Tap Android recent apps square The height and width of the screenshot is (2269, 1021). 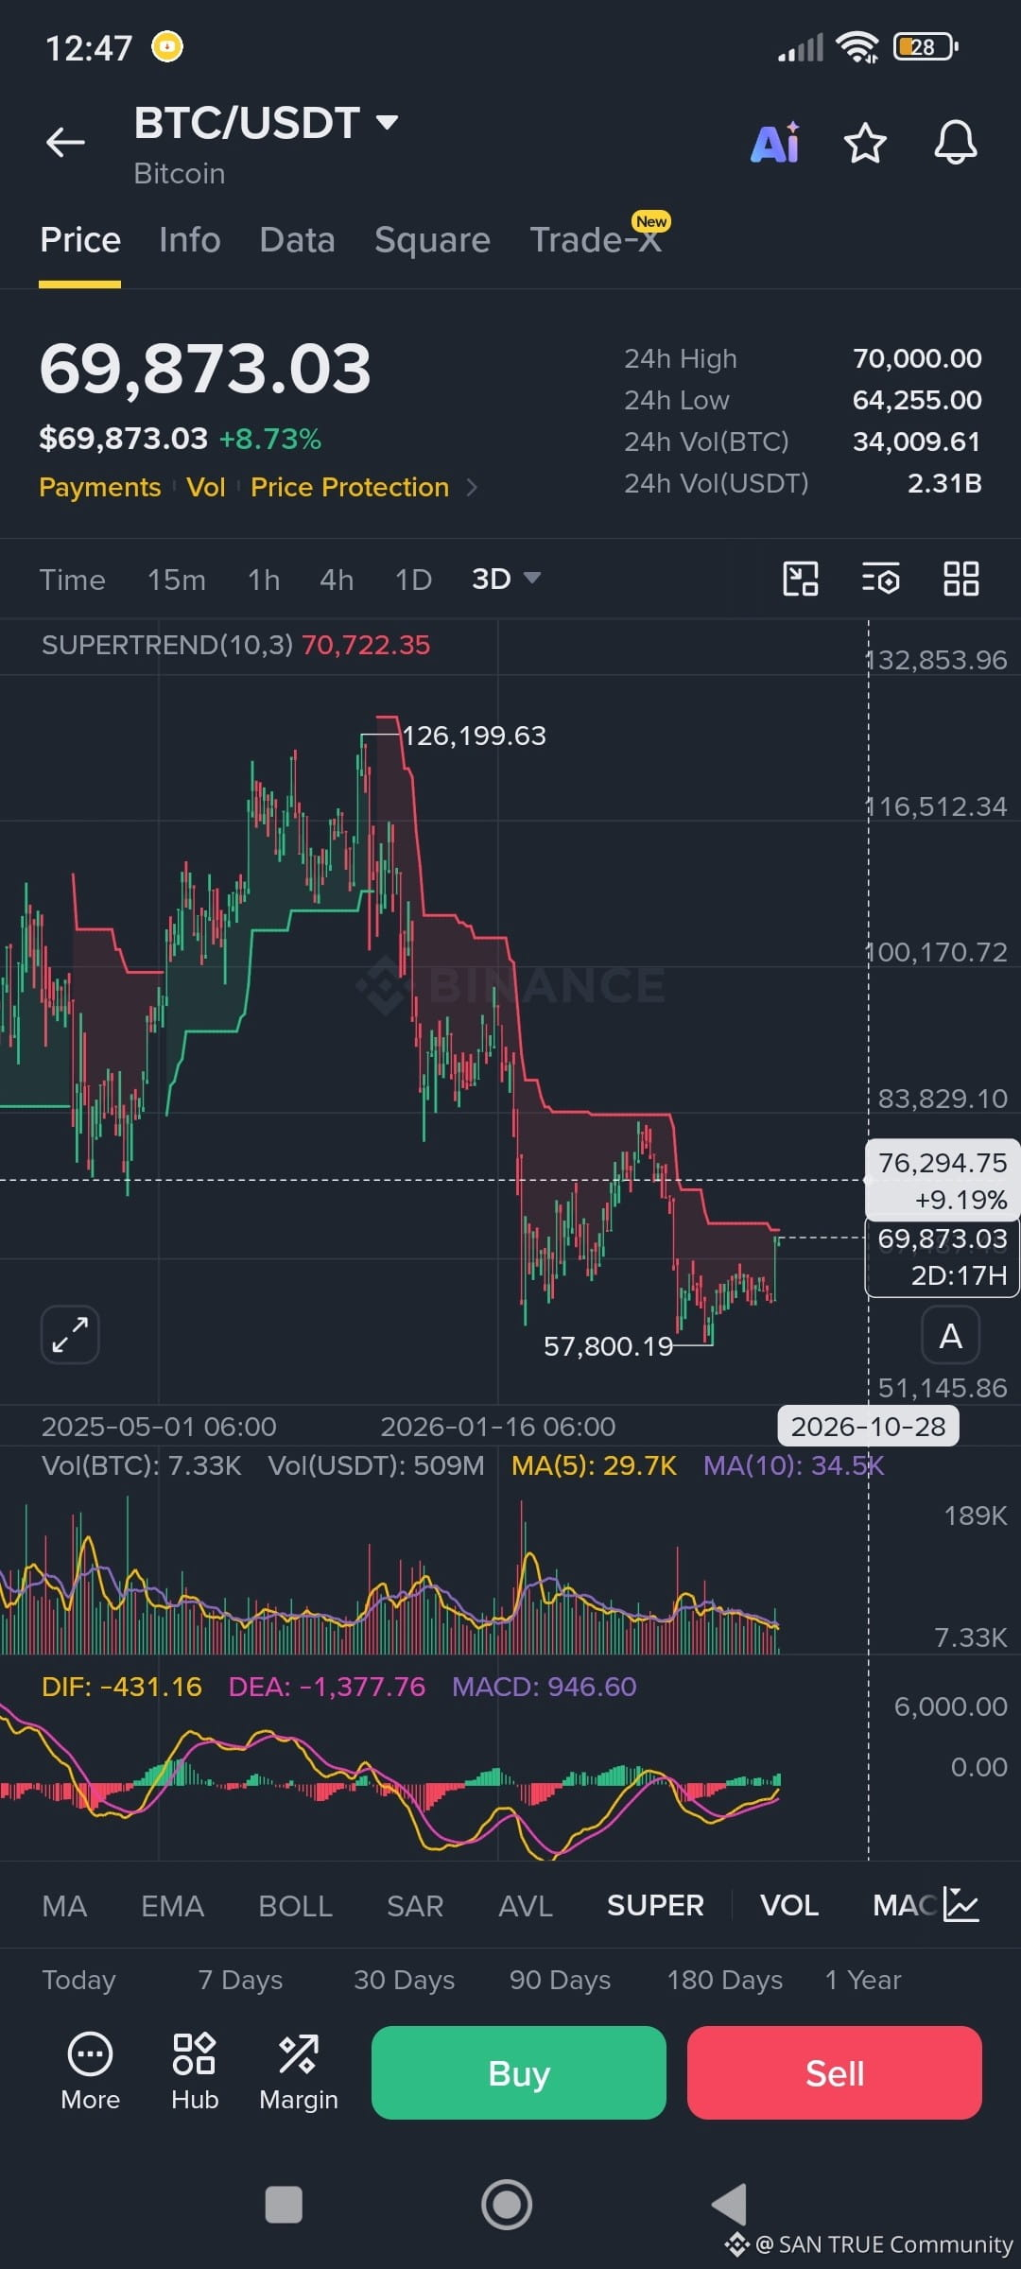[284, 2205]
